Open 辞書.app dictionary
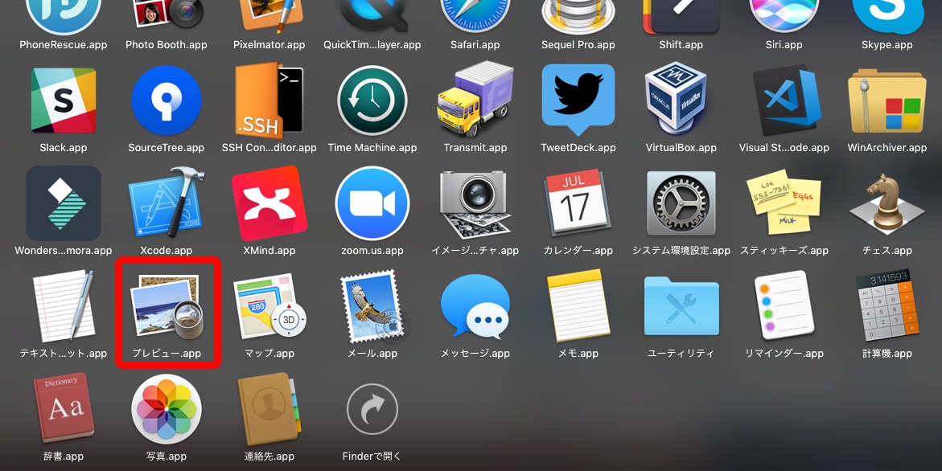 tap(63, 408)
